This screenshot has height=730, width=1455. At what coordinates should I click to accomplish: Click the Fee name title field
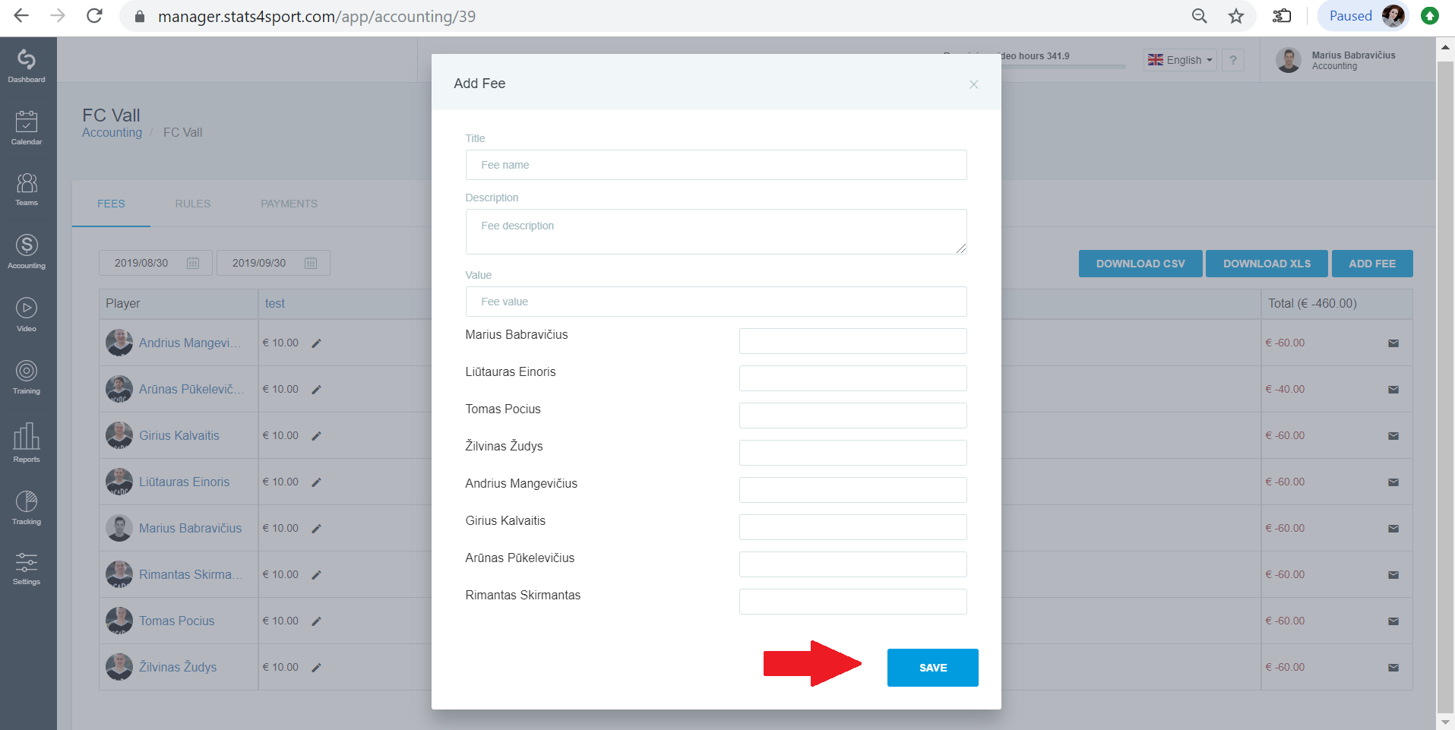(x=716, y=165)
